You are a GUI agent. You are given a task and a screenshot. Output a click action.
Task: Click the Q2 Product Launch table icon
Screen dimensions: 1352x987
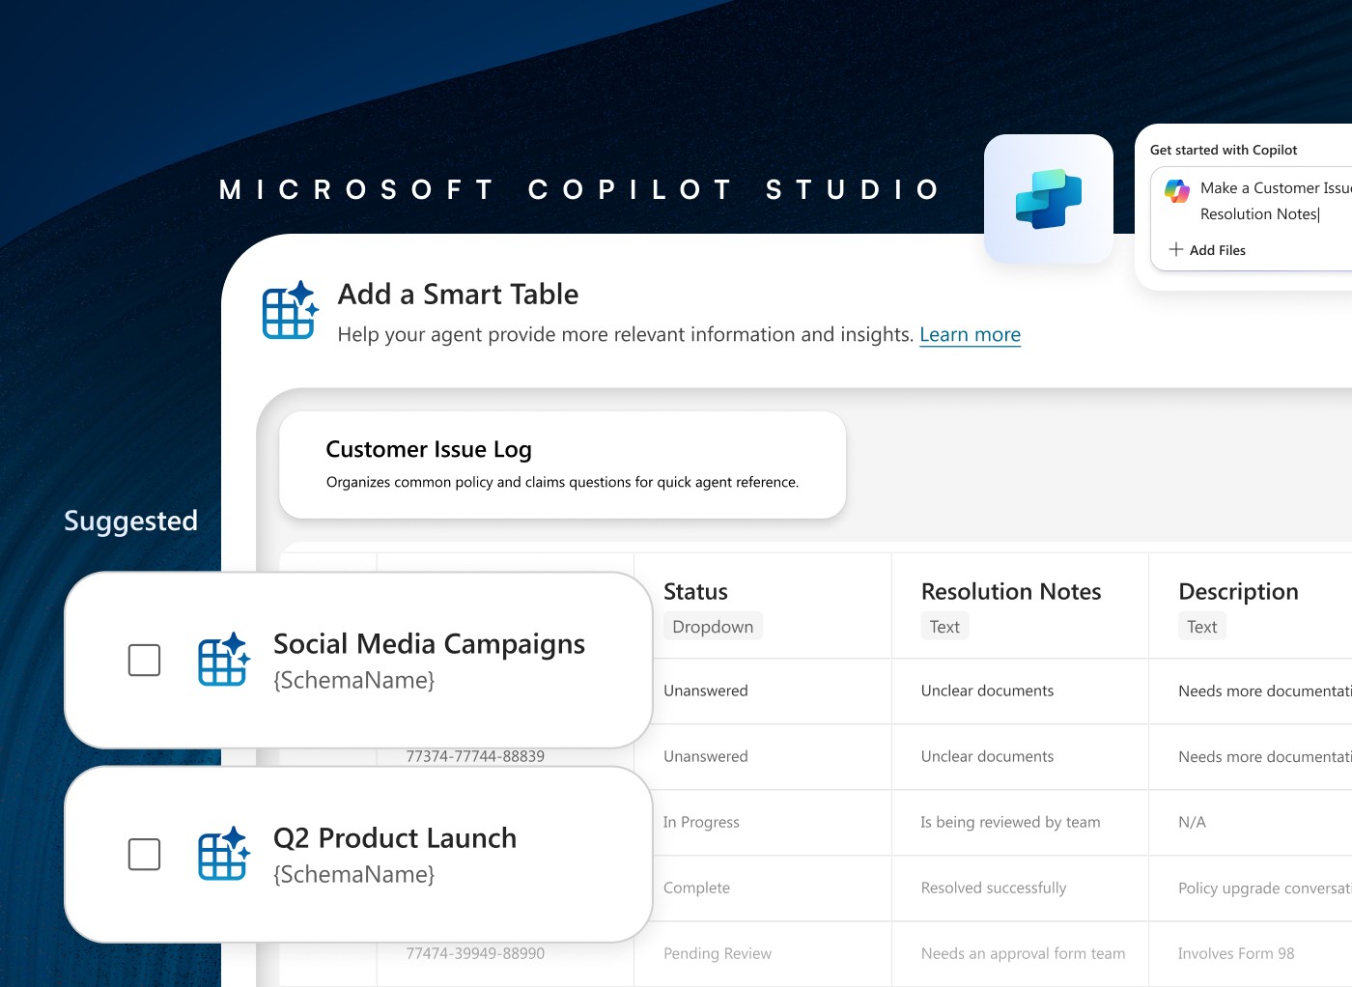pyautogui.click(x=224, y=854)
